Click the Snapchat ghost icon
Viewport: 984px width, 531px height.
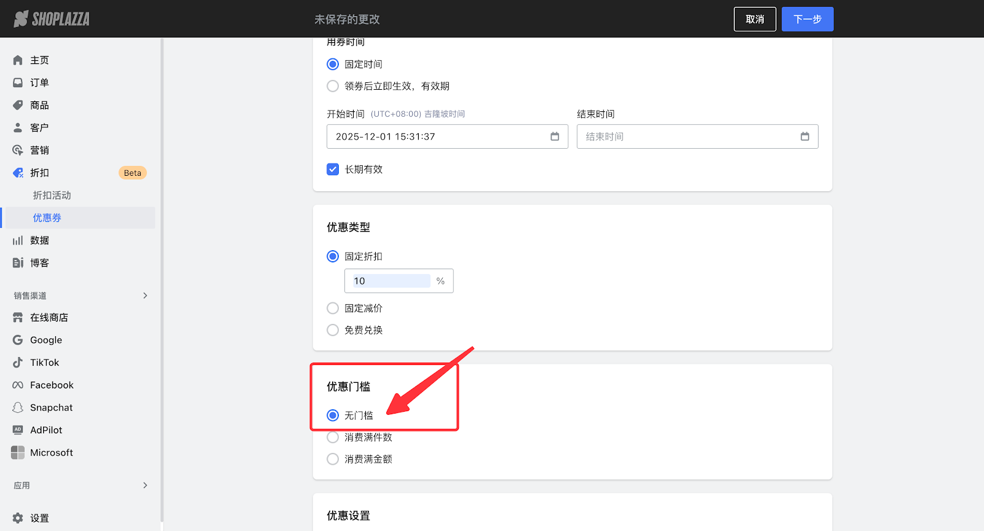click(18, 407)
